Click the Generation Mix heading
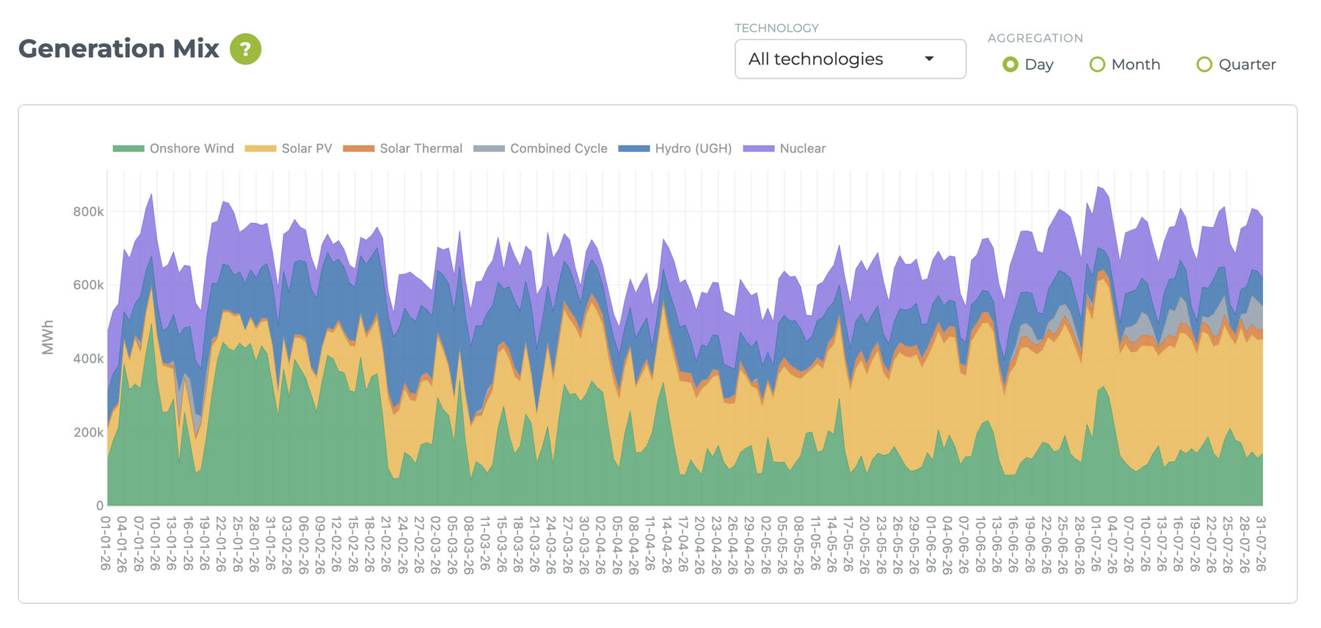1321x628 pixels. tap(119, 48)
